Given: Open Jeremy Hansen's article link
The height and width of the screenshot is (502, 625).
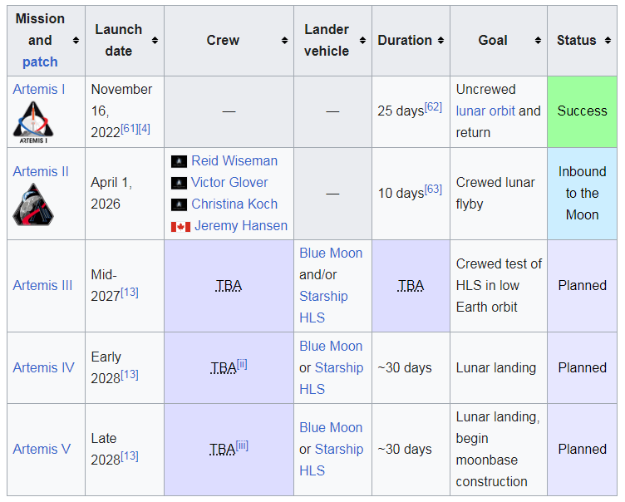Looking at the screenshot, I should tap(241, 226).
